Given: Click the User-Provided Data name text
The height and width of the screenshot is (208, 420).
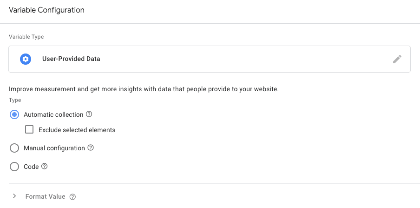Looking at the screenshot, I should [71, 59].
